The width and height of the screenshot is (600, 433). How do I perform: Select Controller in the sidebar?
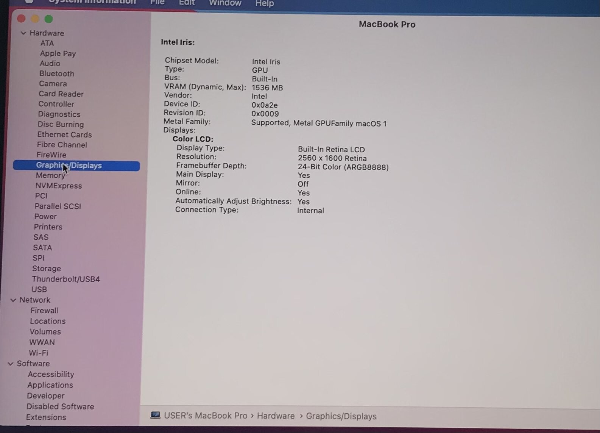(x=56, y=104)
